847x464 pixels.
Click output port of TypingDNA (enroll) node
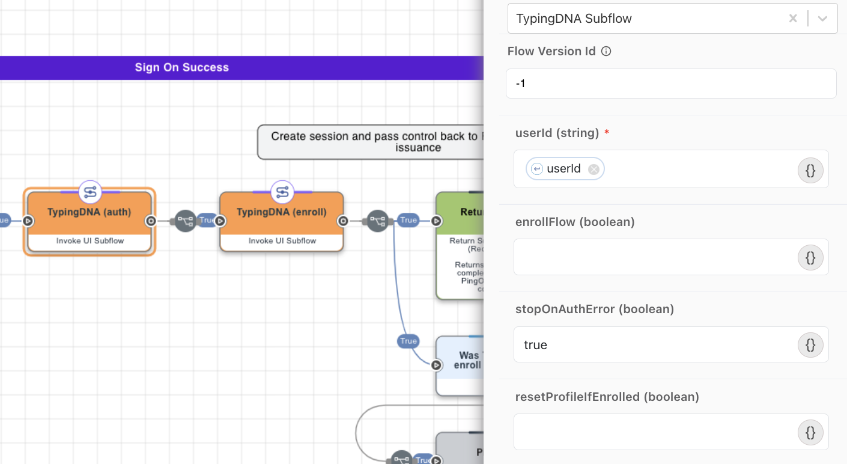(x=343, y=221)
